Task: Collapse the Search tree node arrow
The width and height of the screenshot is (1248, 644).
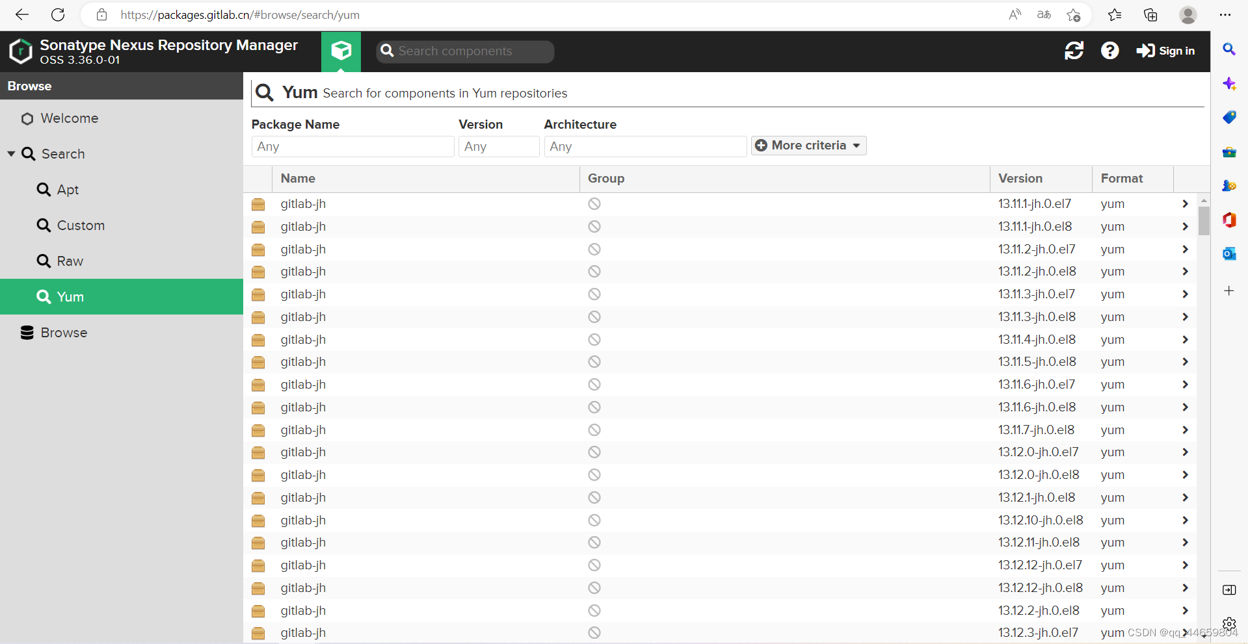Action: point(11,154)
